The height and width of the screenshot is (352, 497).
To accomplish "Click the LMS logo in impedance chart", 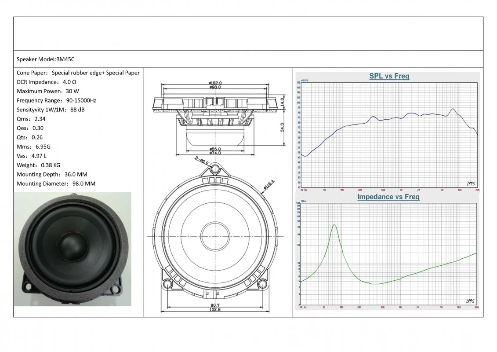I will coord(471,301).
